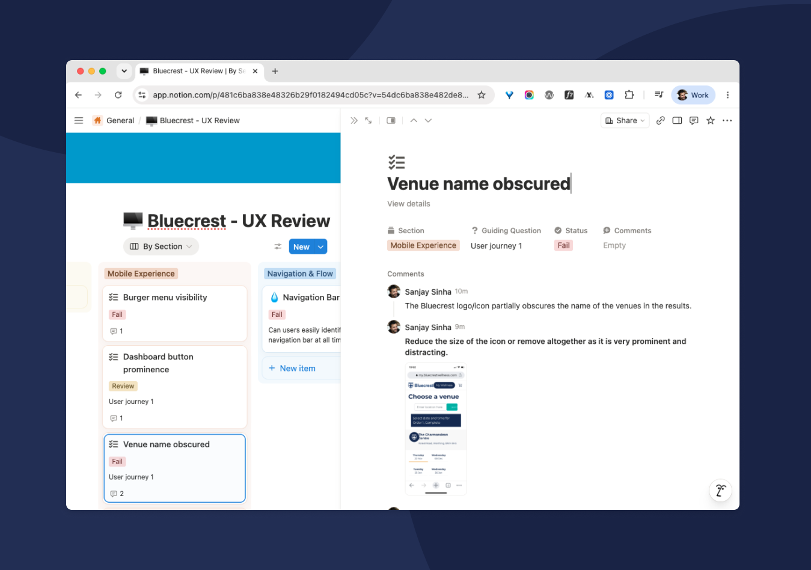
Task: Switch view using By Section dropdown
Action: coord(161,247)
